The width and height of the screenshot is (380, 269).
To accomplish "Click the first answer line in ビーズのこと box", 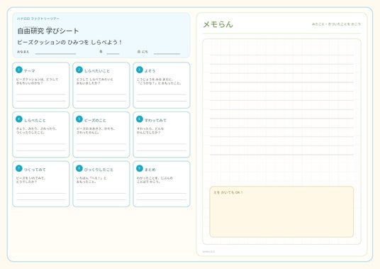I will pos(101,144).
